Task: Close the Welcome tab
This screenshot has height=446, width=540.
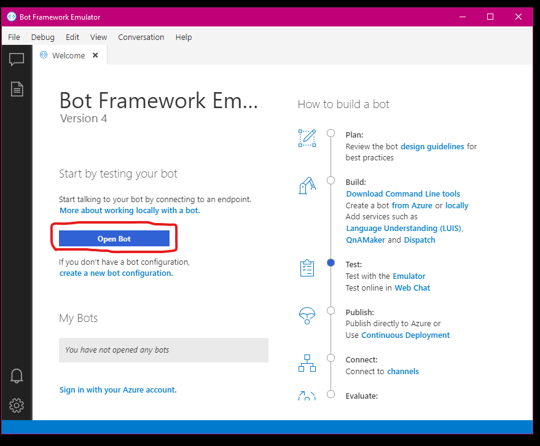Action: tap(95, 55)
